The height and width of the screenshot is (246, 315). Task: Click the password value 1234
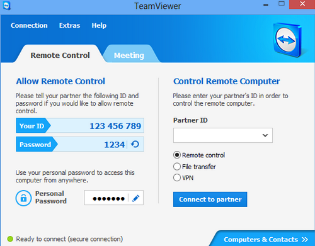click(x=115, y=145)
